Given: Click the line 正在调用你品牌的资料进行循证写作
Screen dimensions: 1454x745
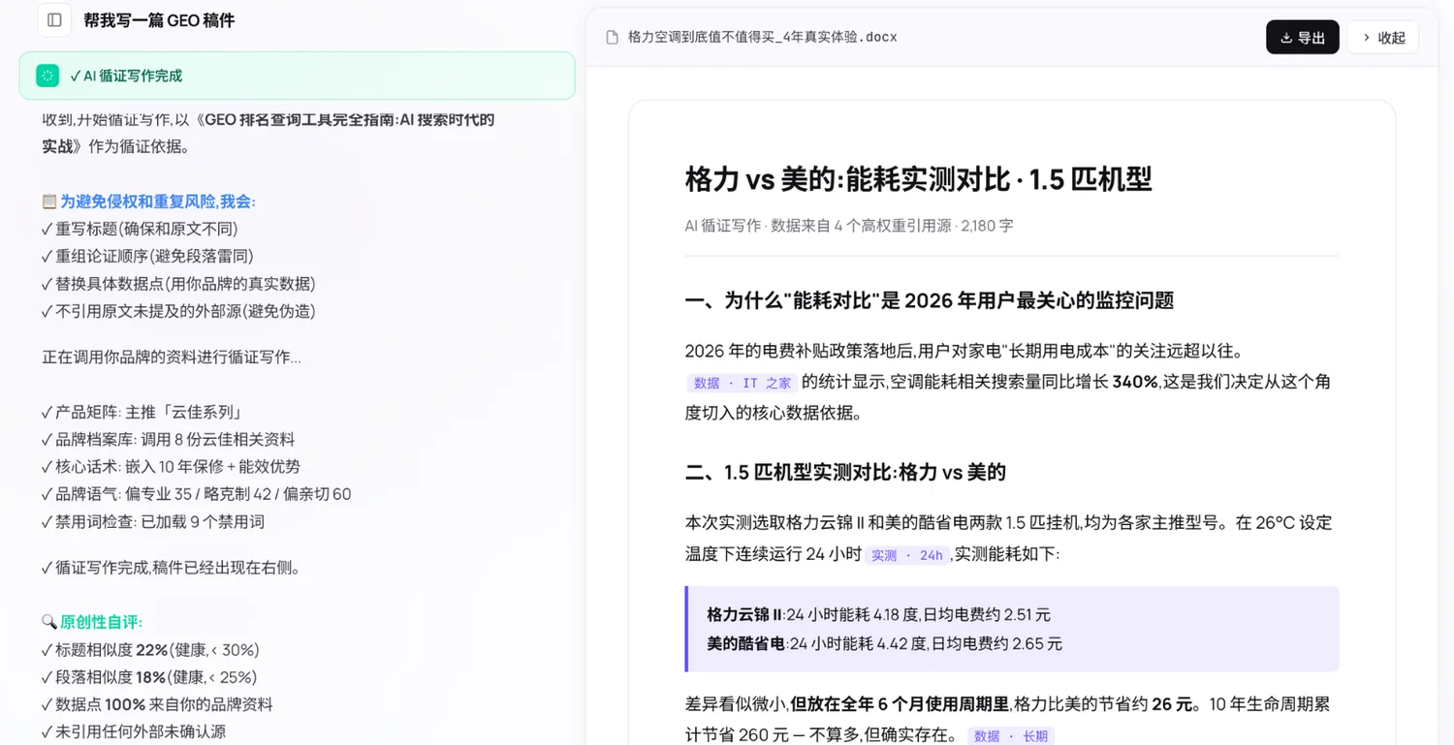Looking at the screenshot, I should pyautogui.click(x=172, y=357).
